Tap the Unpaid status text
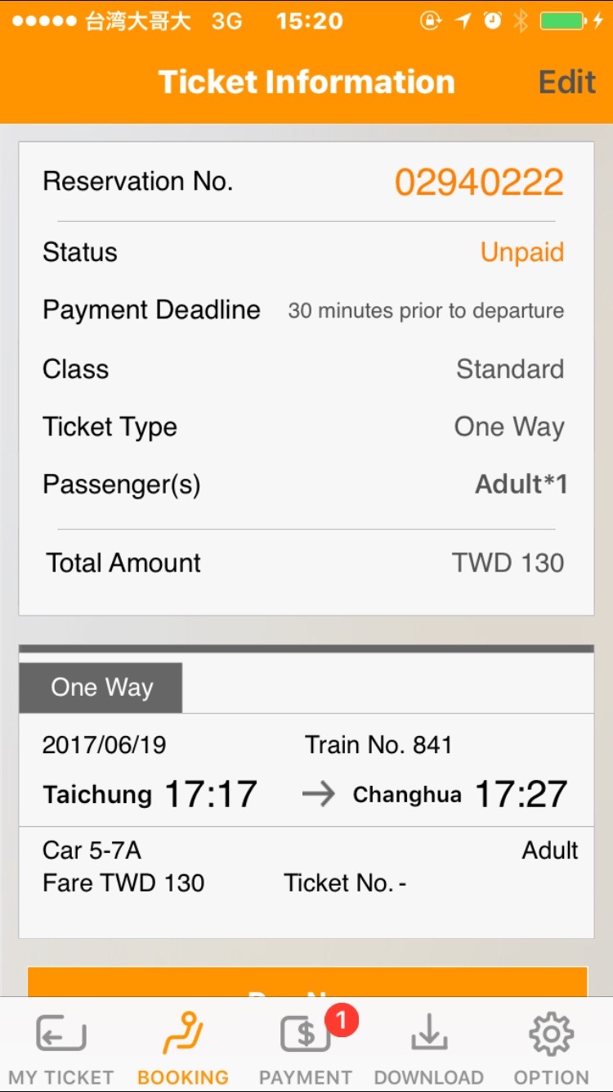Viewport: 613px width, 1092px height. point(521,252)
